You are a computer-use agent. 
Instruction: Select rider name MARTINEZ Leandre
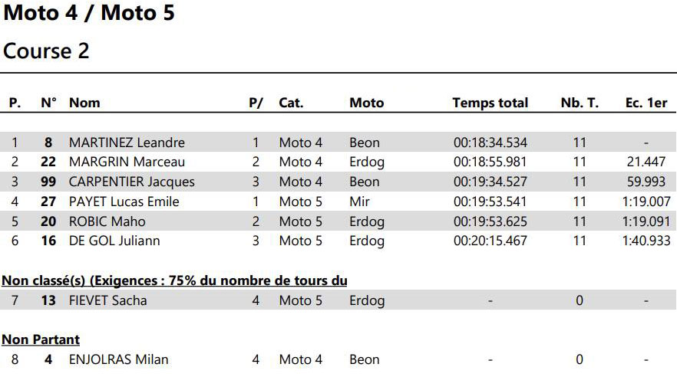click(x=127, y=143)
